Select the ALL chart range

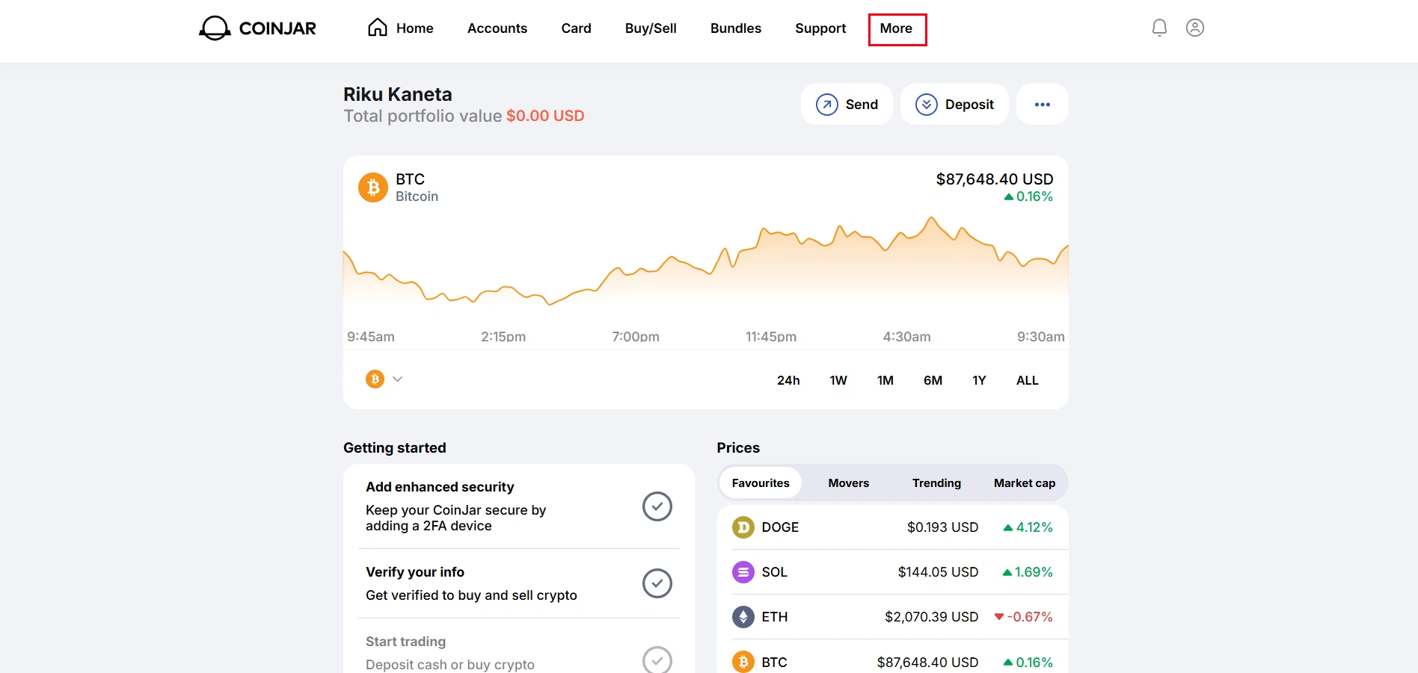(x=1028, y=380)
